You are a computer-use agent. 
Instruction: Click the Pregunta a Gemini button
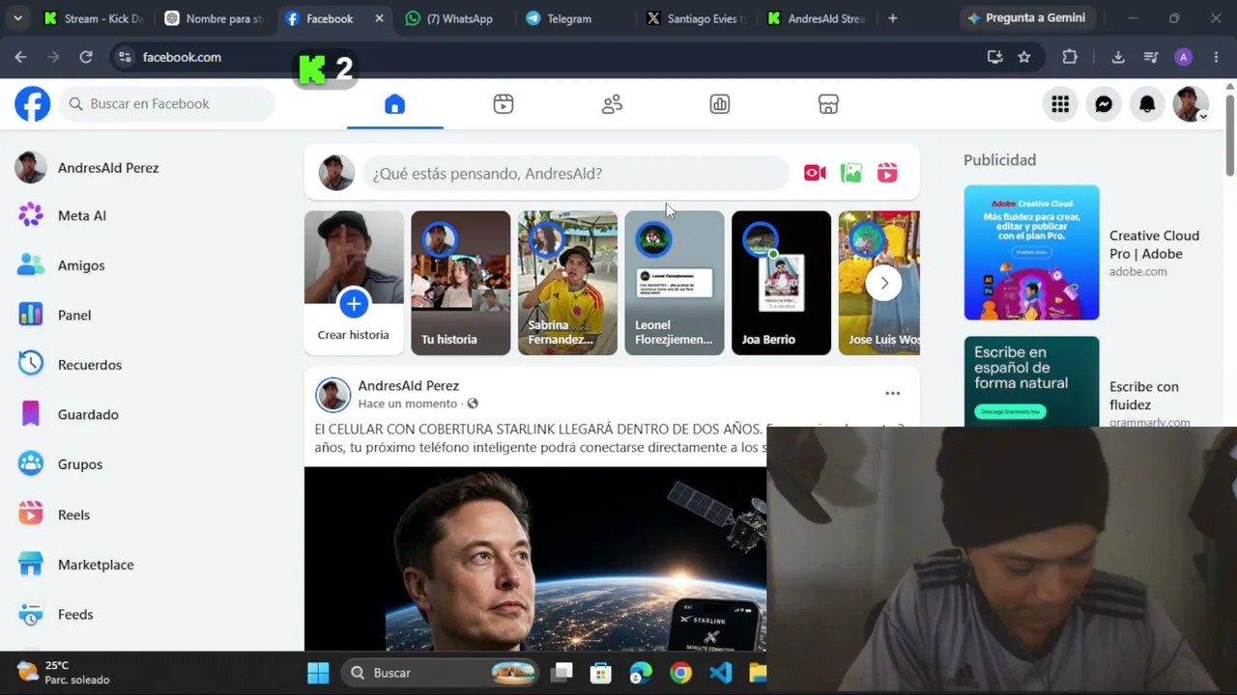click(1027, 18)
